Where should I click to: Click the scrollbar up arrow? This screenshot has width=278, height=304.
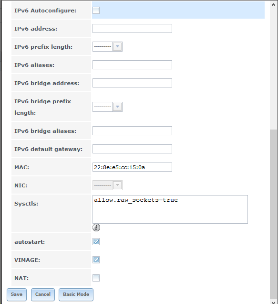273,5
